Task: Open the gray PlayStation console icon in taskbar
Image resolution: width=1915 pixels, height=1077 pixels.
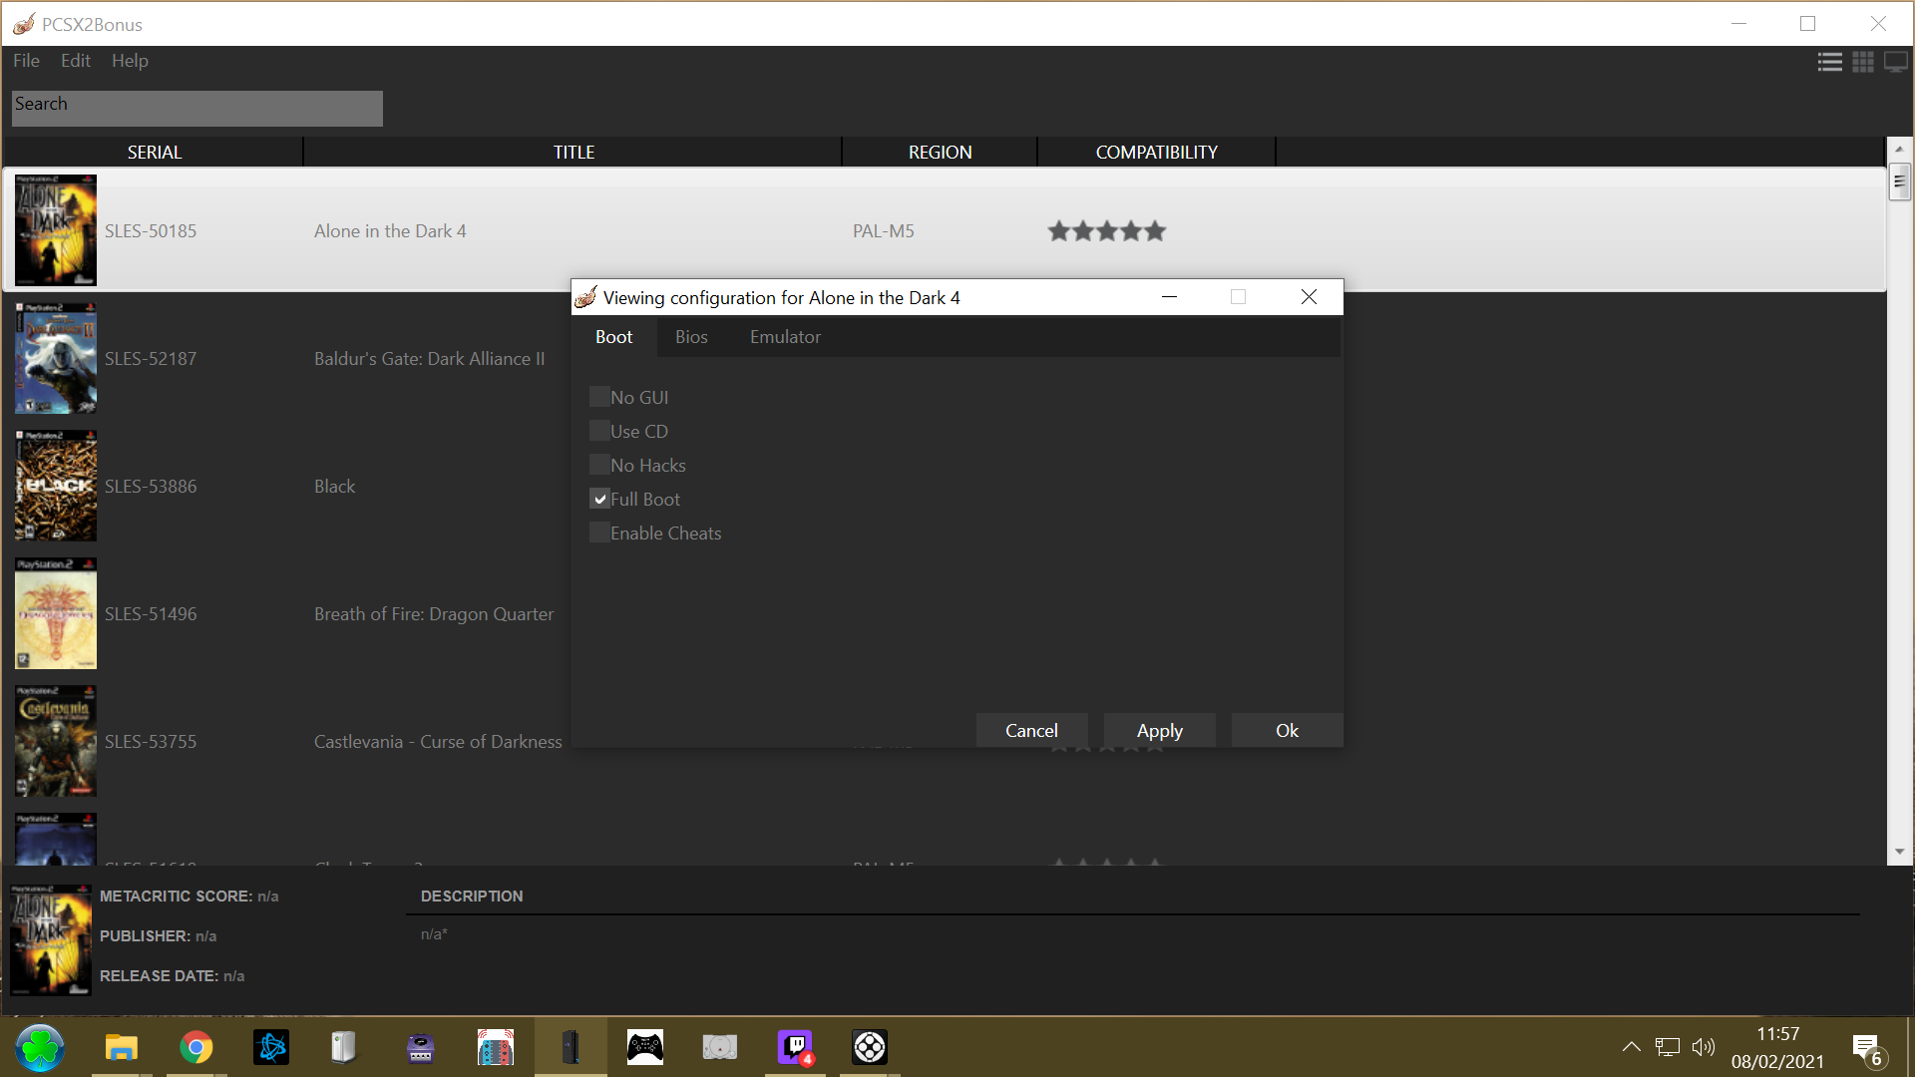Action: pyautogui.click(x=719, y=1047)
